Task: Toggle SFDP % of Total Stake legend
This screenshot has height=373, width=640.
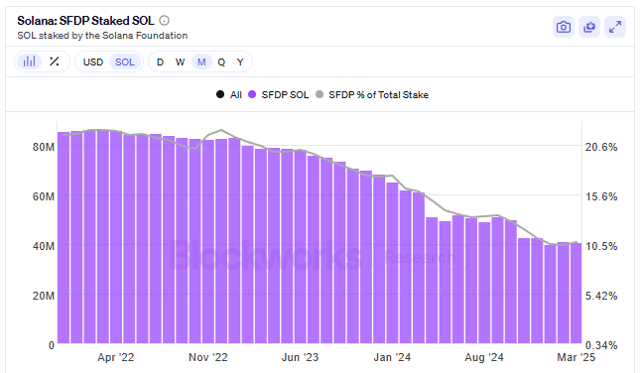Action: pos(372,94)
